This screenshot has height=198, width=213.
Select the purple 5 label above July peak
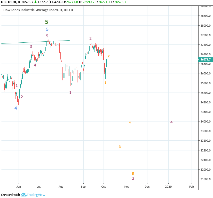(47, 36)
